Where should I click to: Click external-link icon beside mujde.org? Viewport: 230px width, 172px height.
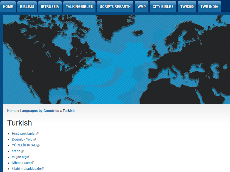click(29, 157)
